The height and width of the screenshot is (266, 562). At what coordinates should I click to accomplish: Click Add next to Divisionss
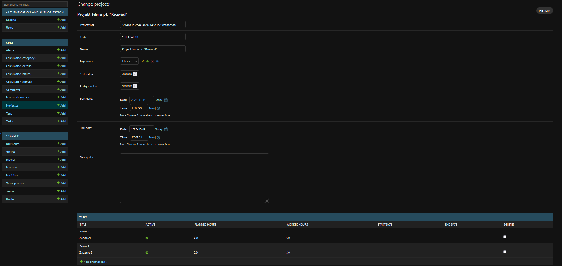coord(61,144)
